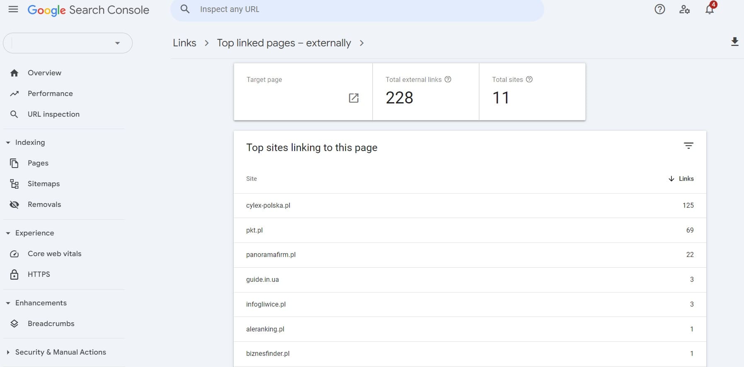The height and width of the screenshot is (367, 744).
Task: Click the 228 total external links figure
Action: click(399, 98)
